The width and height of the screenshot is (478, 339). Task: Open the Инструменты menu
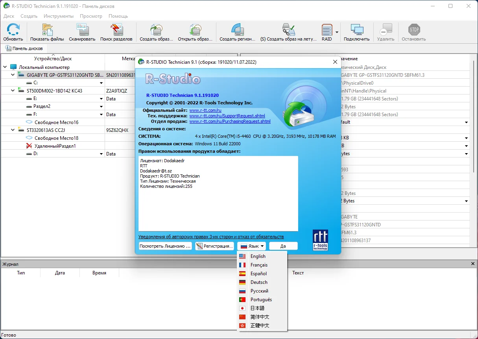59,16
